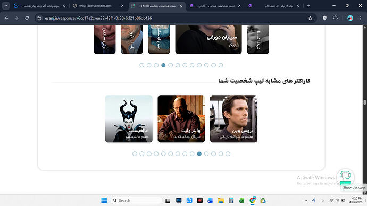Click the 'کاراکتر های مشابه تیپ شخصیت شما' heading
This screenshot has height=206, width=367.
pyautogui.click(x=264, y=81)
